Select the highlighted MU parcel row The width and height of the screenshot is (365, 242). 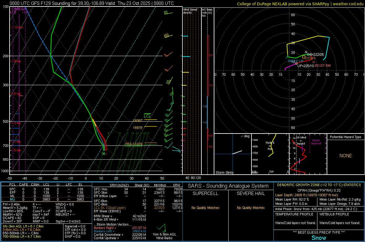[x=46, y=199]
